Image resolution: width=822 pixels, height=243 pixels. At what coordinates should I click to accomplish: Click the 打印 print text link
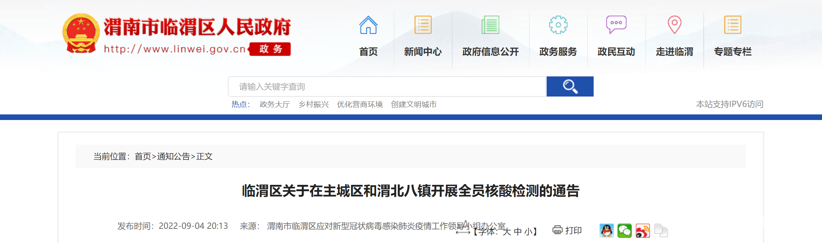coord(573,230)
